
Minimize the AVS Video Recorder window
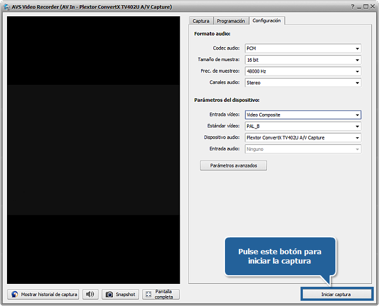point(359,7)
